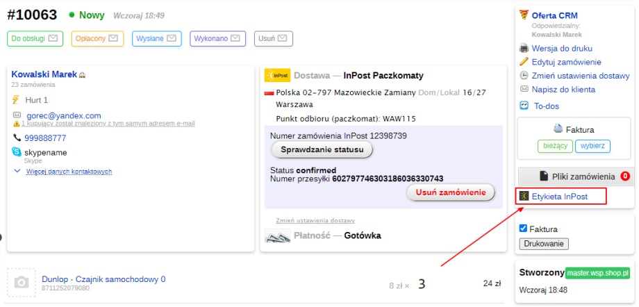This screenshot has width=639, height=307.
Task: Click the gorec@yandex.com email link
Action: 63,115
